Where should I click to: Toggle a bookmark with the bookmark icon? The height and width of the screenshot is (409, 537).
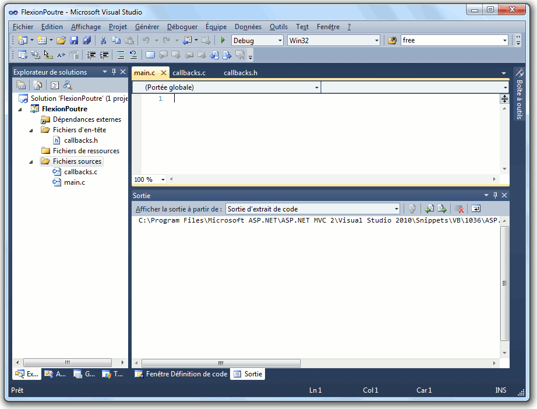coord(150,55)
